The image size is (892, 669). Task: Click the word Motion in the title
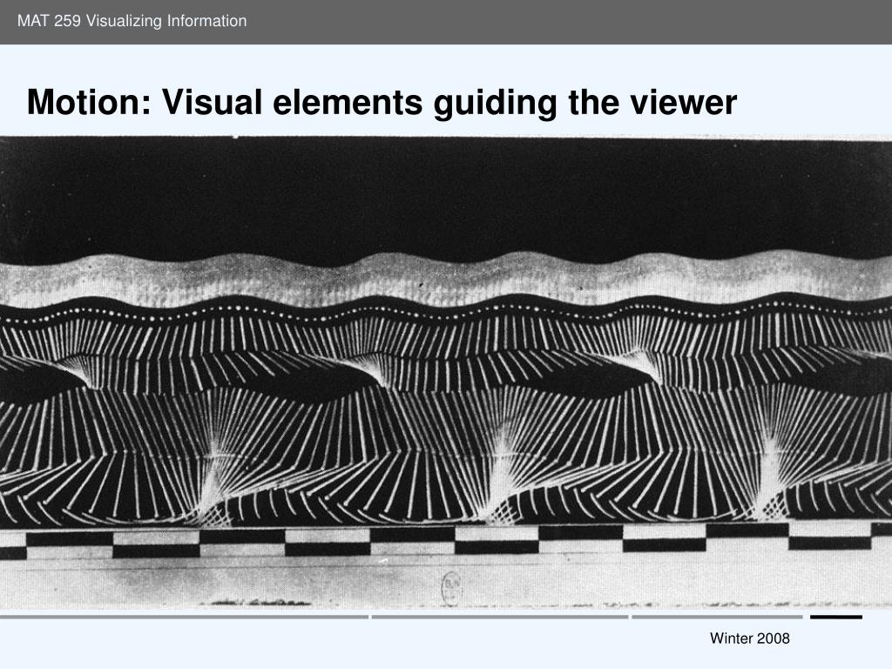coord(89,103)
